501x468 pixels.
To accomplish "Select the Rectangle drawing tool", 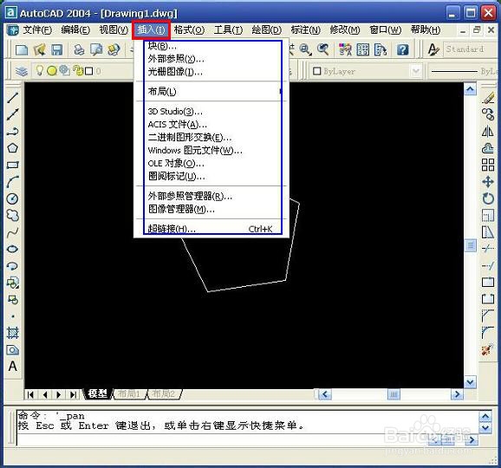I will tap(12, 165).
